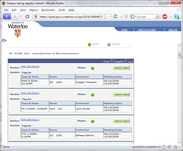The image size is (183, 151).
Task: Click the Skype toolbar icon
Action: pos(176,16)
